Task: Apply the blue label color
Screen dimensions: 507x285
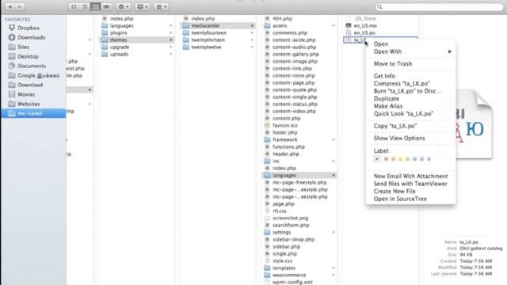Action: pyautogui.click(x=414, y=159)
